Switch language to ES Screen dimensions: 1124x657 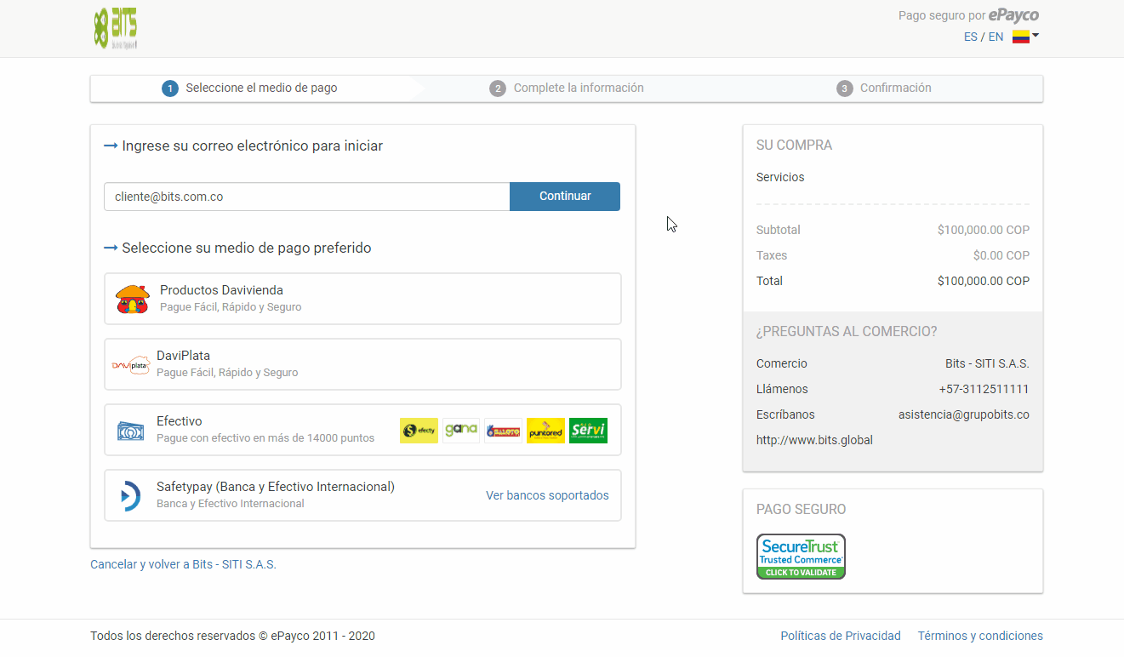[970, 37]
